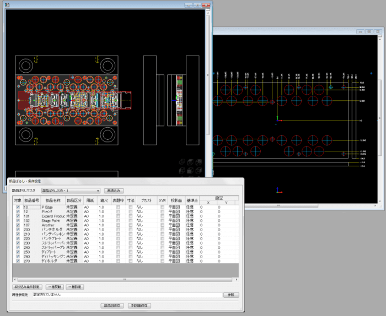This screenshot has height=316, width=386.
Task: Uncheck 対象 for part 10 P Edge
Action: tap(18, 207)
